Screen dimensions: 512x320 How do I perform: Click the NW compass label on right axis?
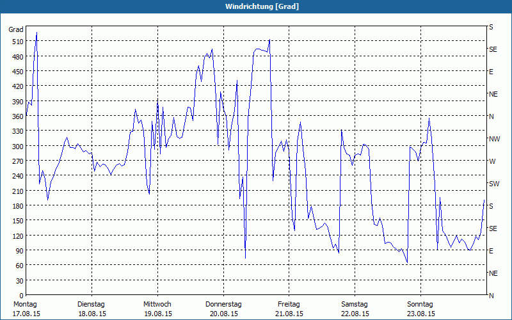(494, 139)
